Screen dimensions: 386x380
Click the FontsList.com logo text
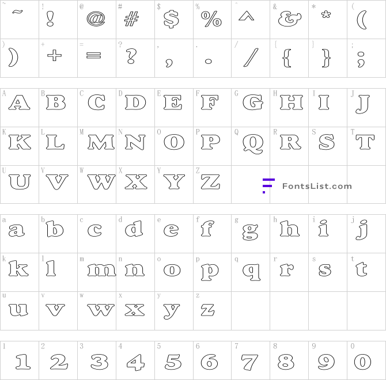click(317, 186)
